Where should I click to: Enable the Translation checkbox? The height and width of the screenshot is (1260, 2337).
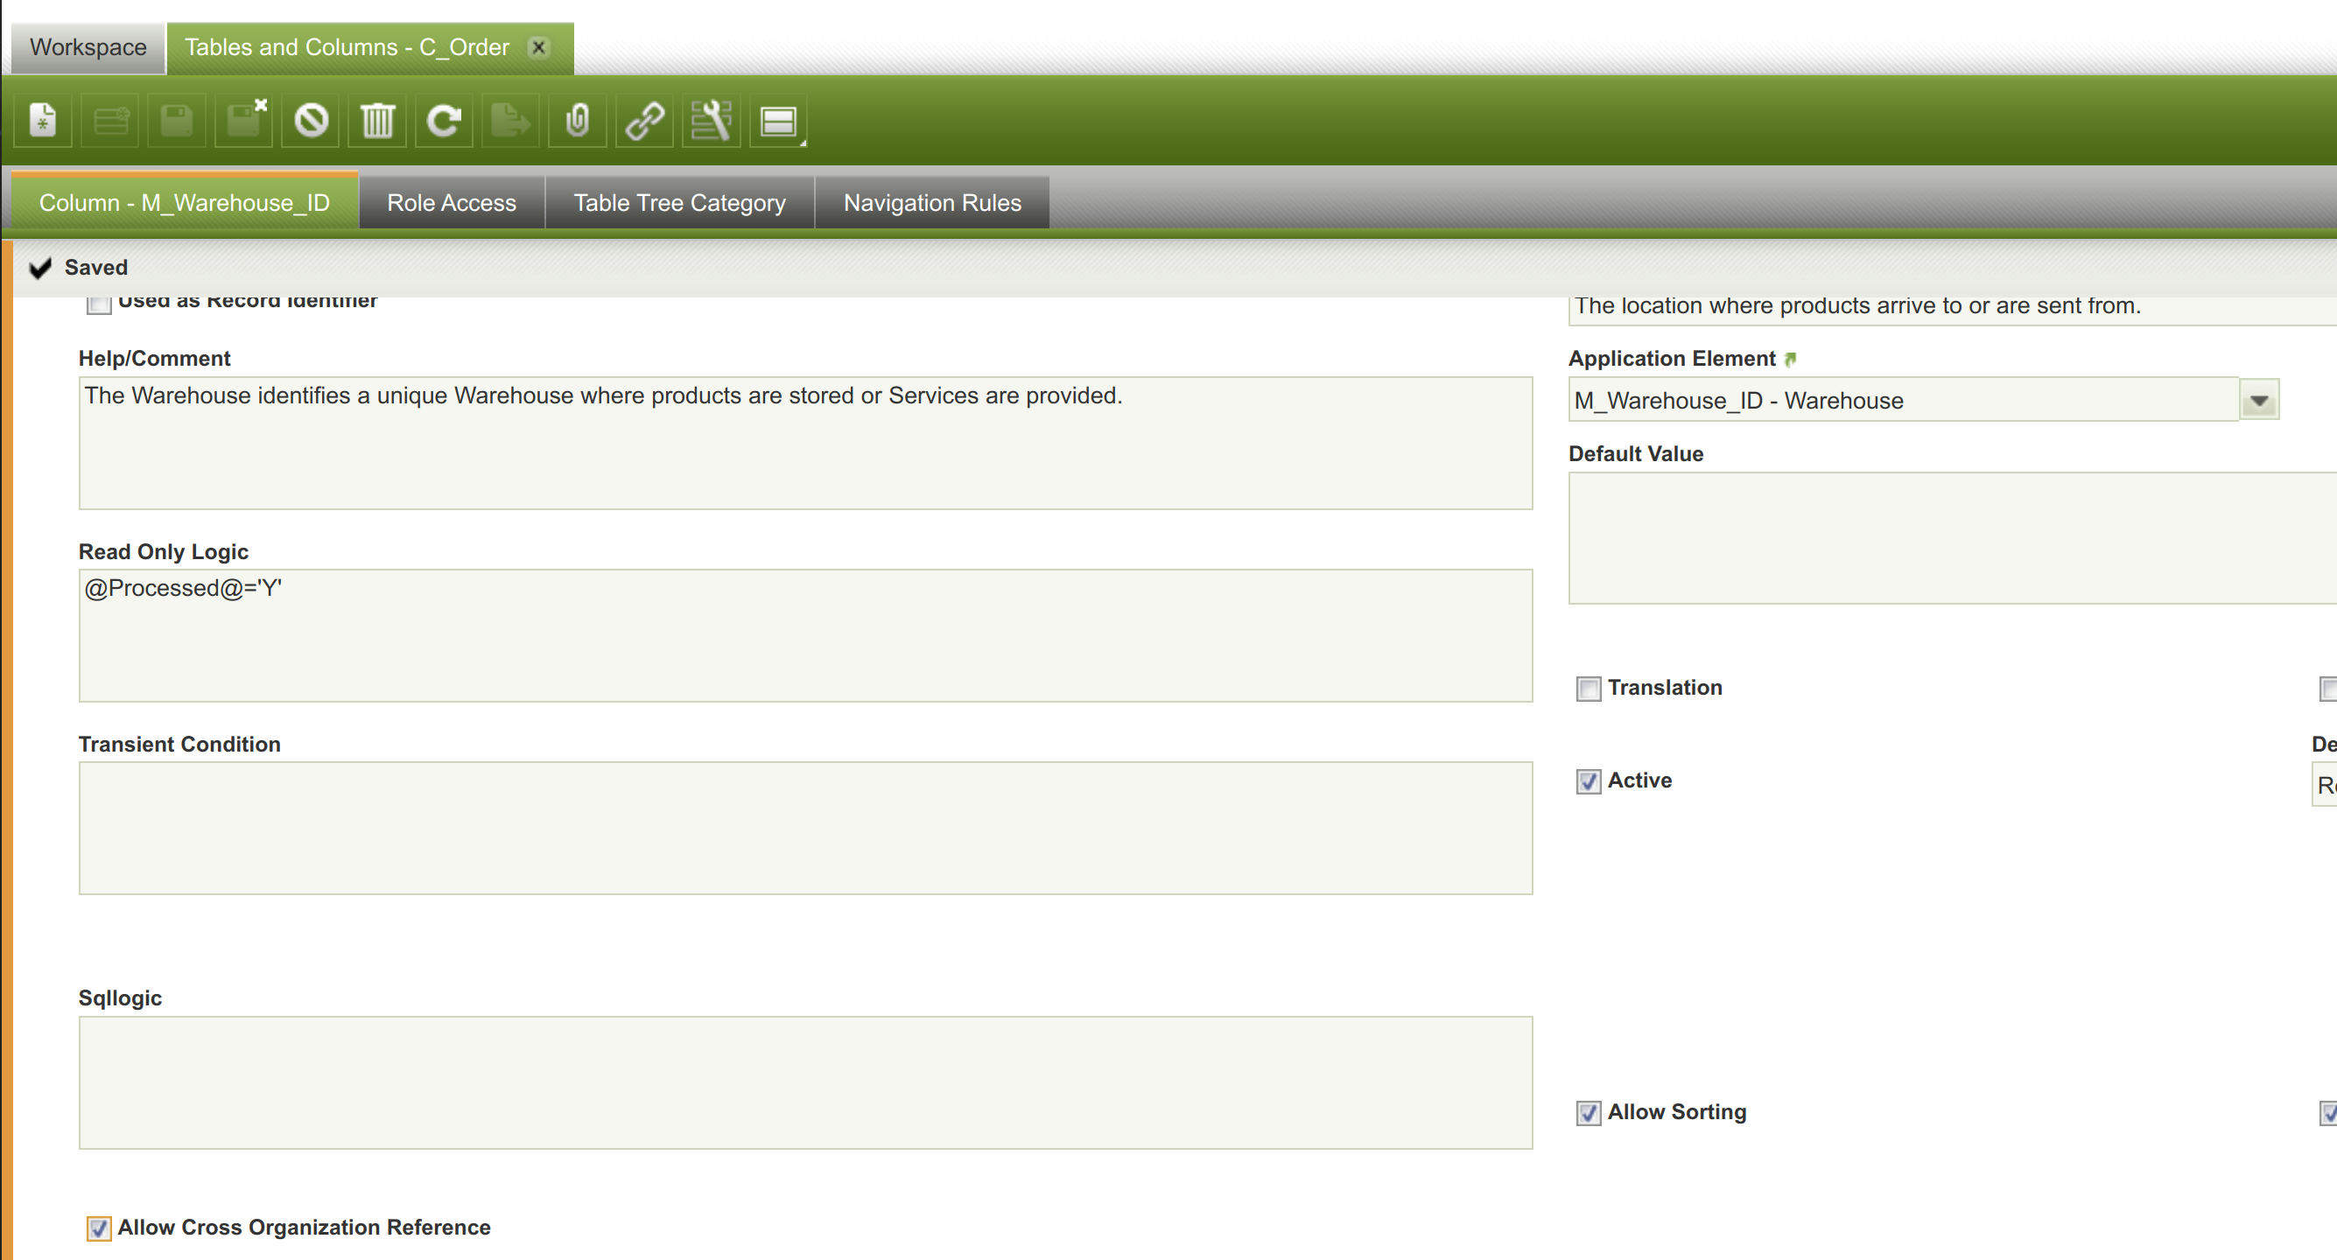[1588, 689]
